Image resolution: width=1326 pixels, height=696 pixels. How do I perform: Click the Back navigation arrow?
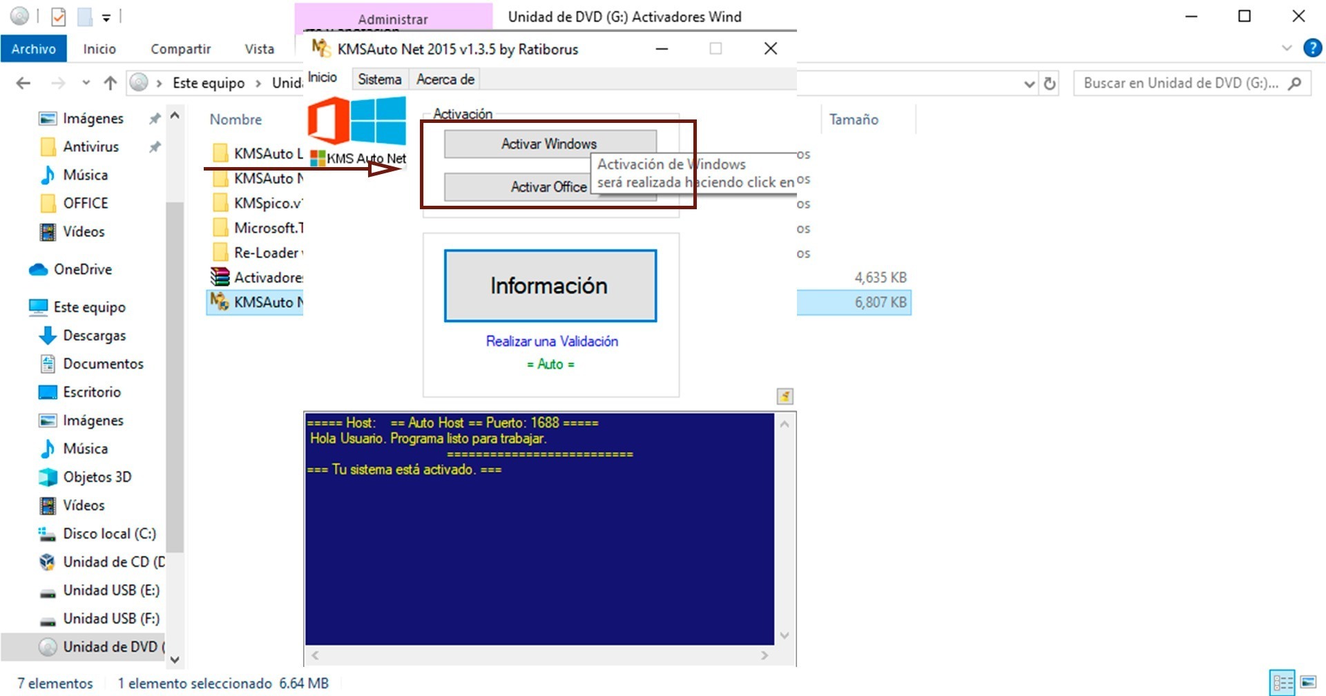pos(23,84)
